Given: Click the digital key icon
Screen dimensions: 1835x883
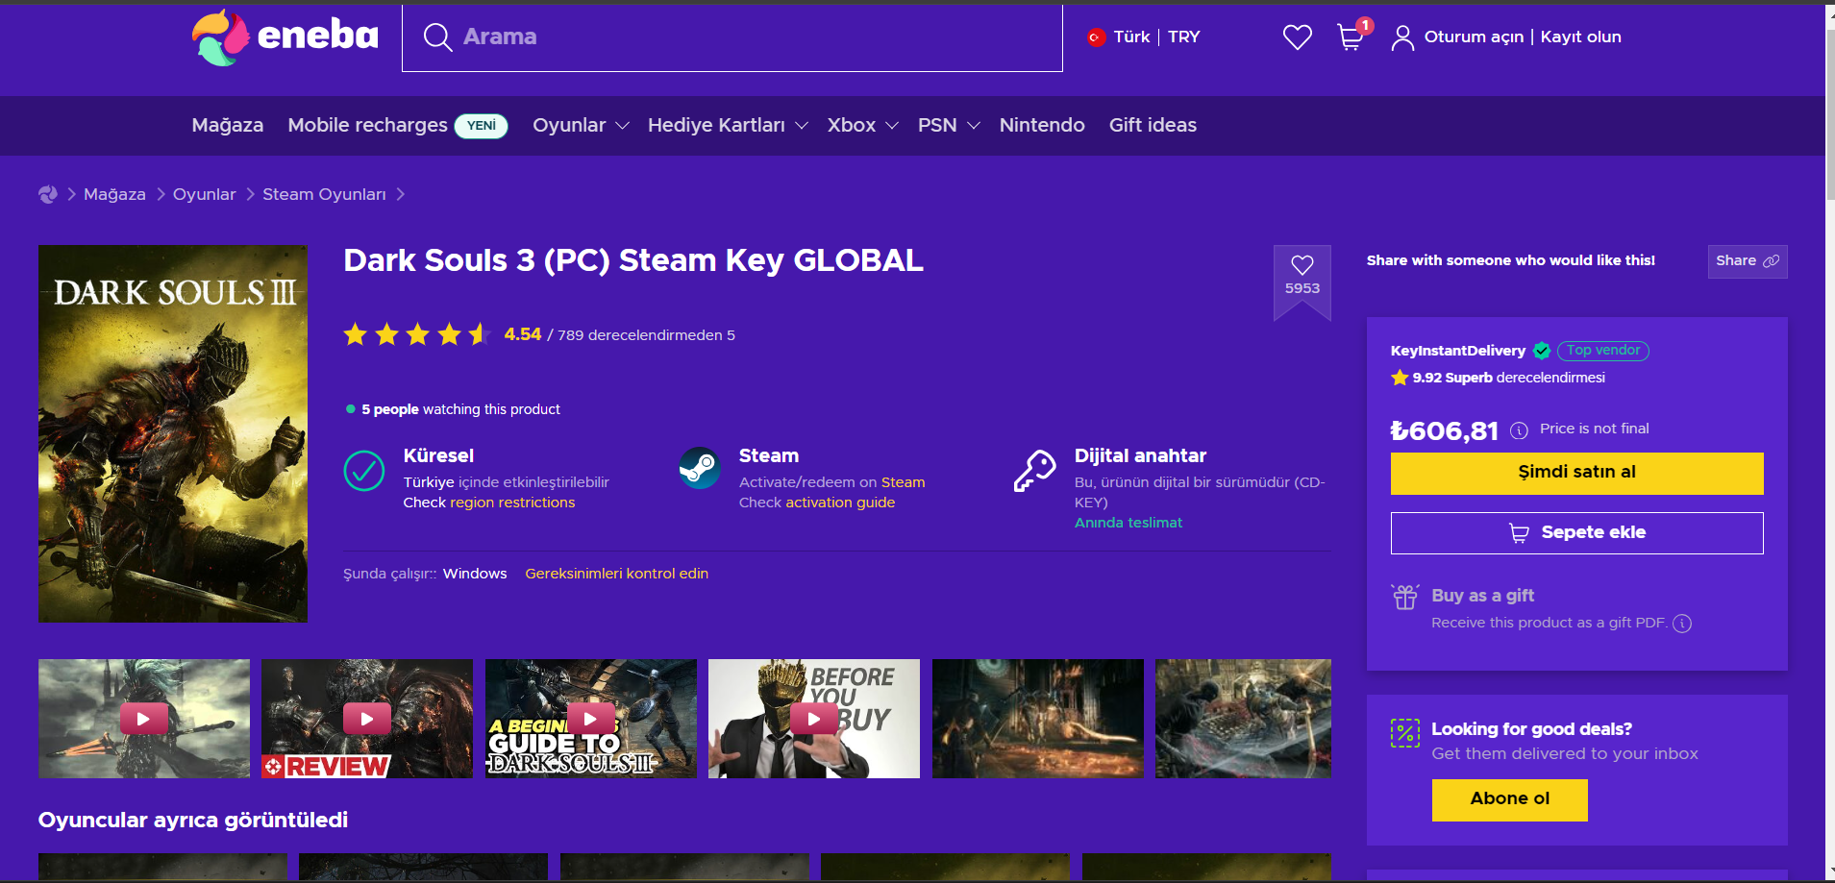Looking at the screenshot, I should pos(1035,471).
